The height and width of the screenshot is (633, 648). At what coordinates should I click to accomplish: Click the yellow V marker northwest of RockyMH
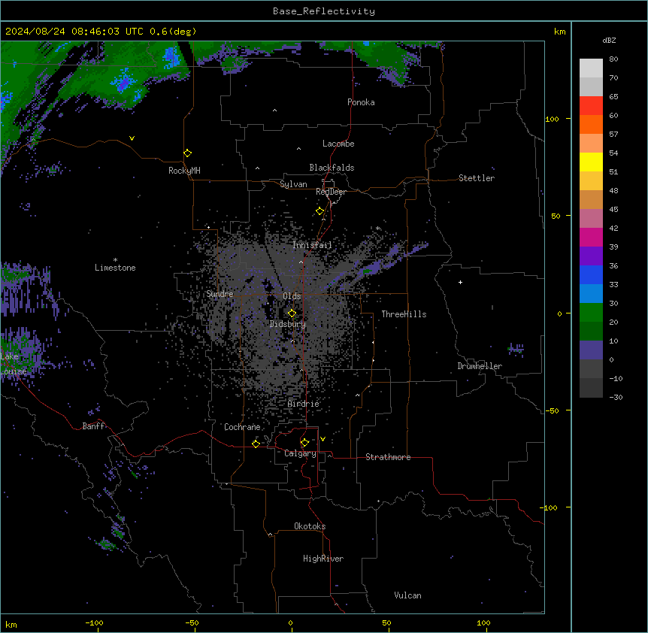(x=132, y=138)
